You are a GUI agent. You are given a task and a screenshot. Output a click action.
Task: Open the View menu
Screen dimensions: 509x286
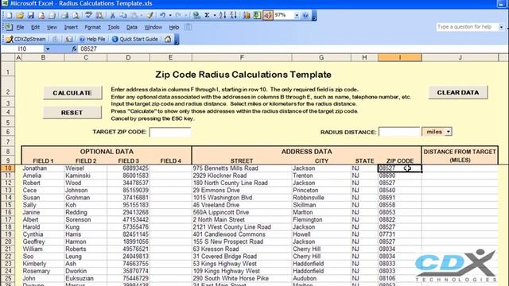(x=52, y=27)
